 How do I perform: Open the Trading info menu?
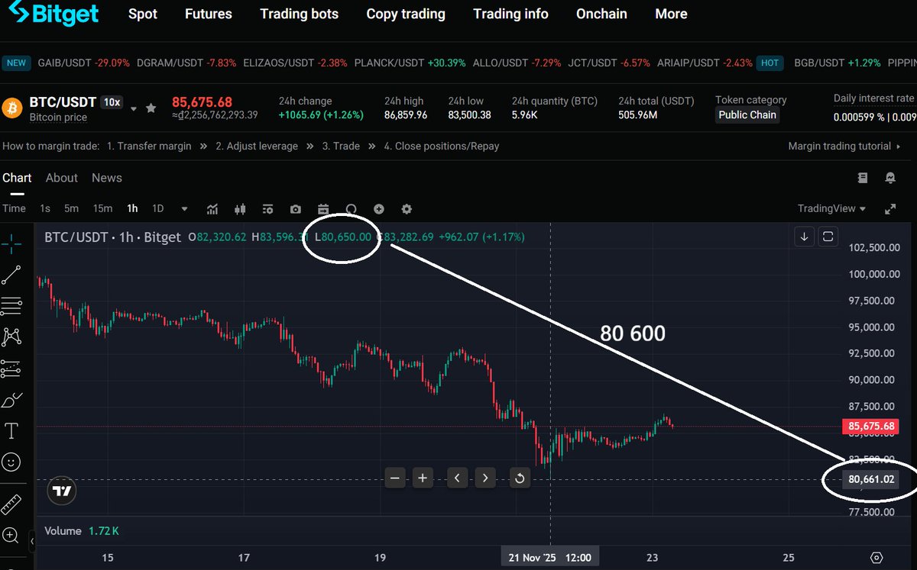click(x=510, y=14)
